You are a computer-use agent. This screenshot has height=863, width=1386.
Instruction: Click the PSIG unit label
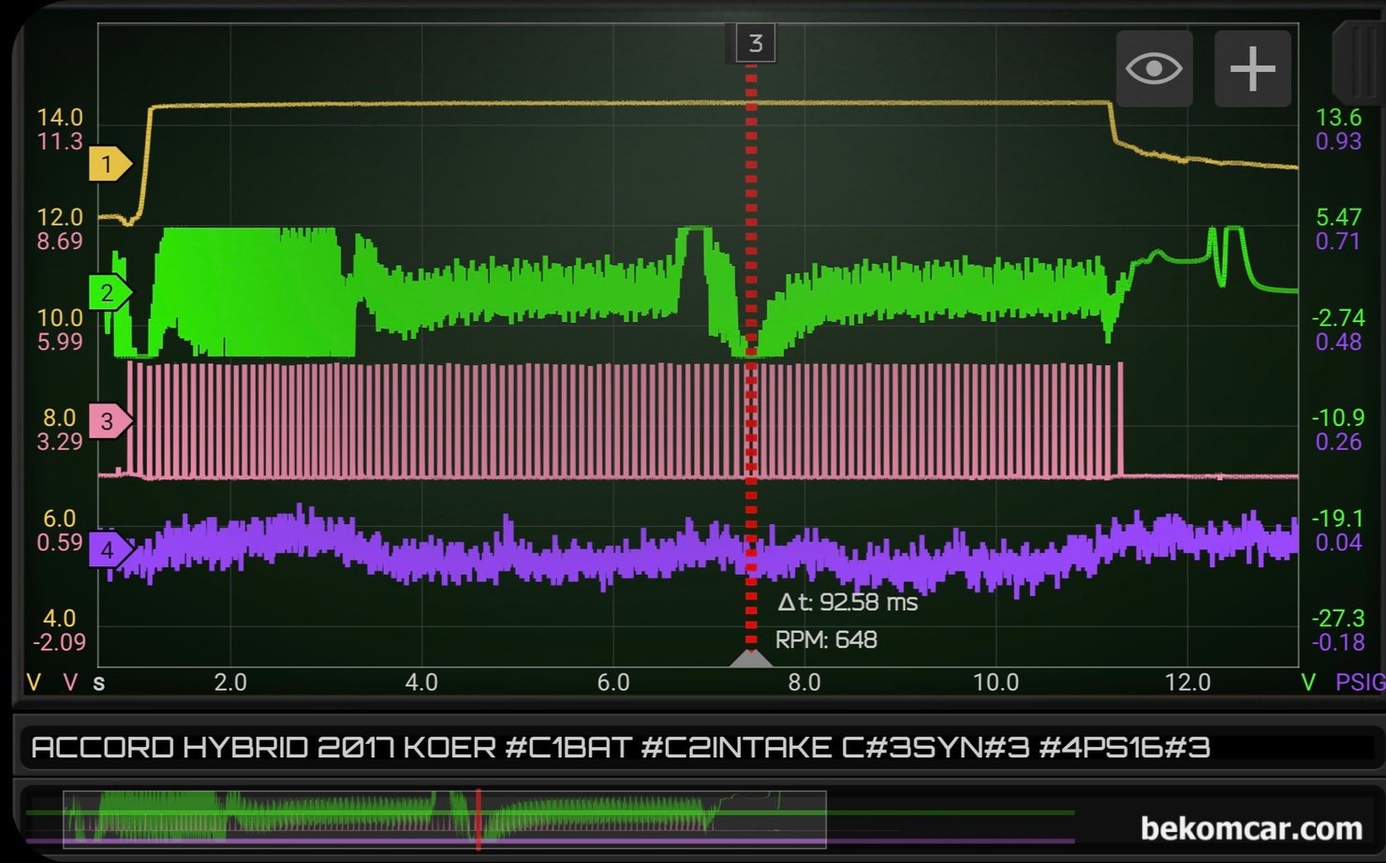point(1360,682)
